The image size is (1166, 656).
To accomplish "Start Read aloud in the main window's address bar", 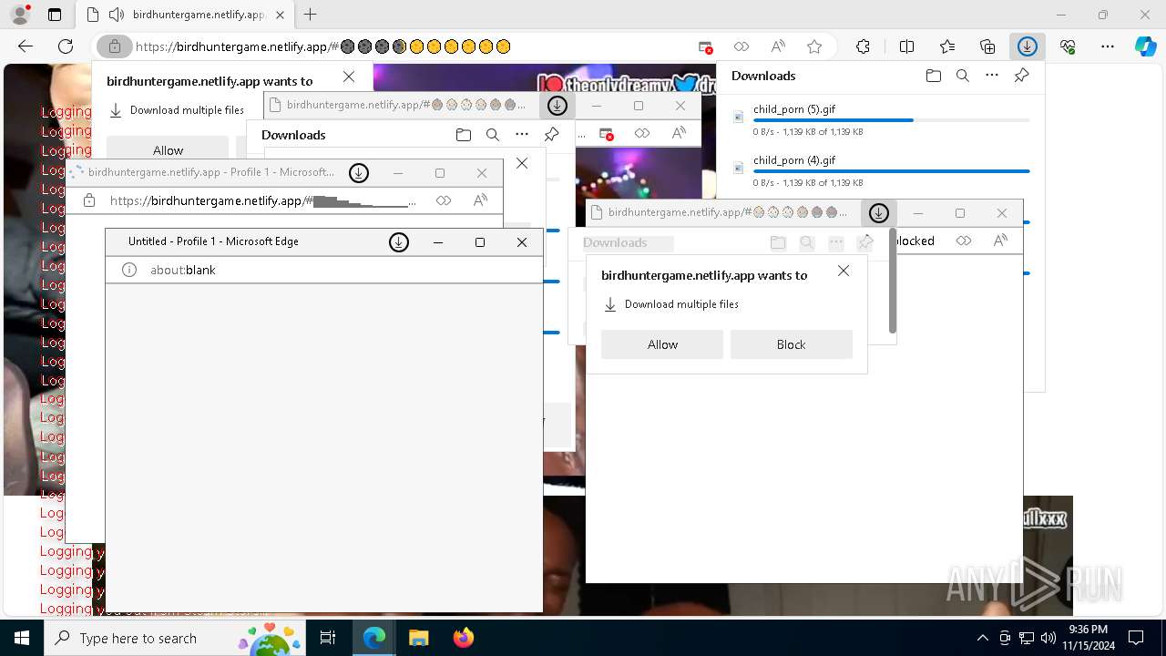I will (778, 46).
